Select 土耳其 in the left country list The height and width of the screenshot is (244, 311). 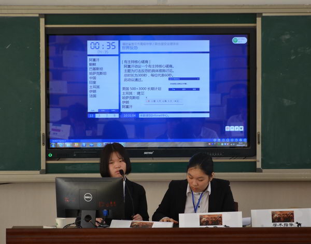94,87
